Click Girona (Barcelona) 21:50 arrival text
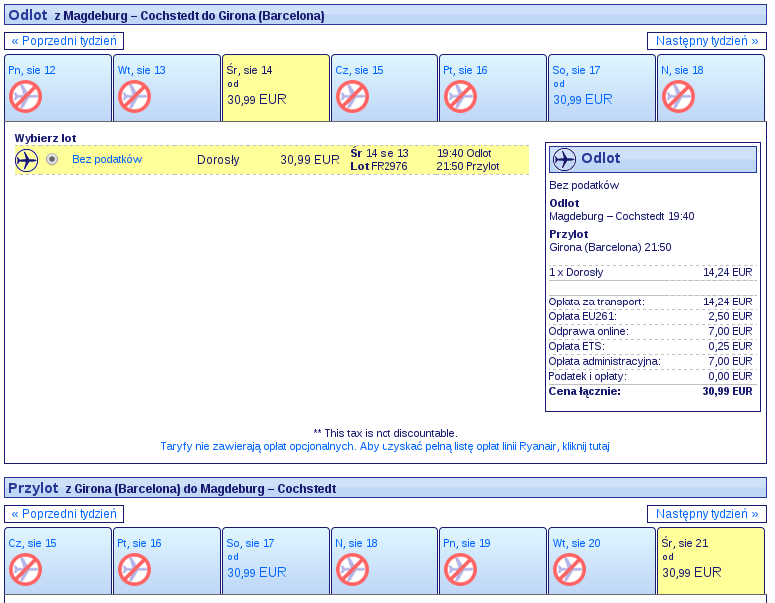Screen dimensions: 775x603 [x=610, y=248]
